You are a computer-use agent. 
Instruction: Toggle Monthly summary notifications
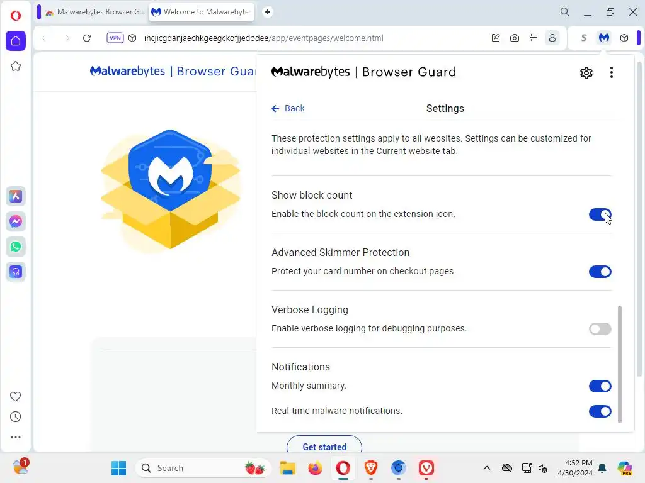tap(600, 386)
